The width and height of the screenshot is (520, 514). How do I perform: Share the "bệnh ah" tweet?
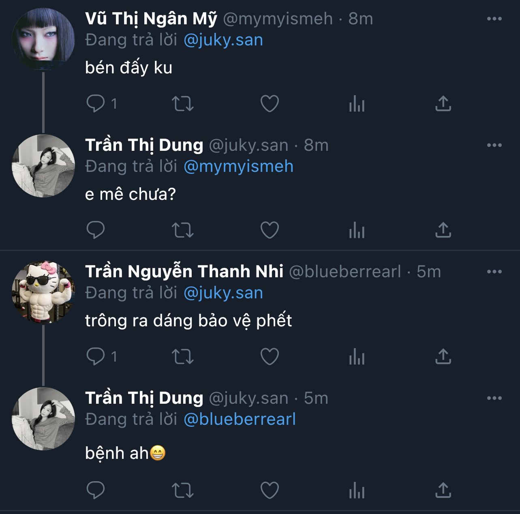coord(443,490)
